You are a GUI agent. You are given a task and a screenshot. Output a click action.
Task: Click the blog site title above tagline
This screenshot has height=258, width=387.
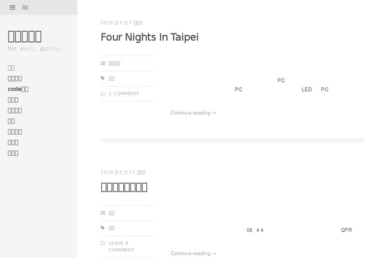pos(25,36)
